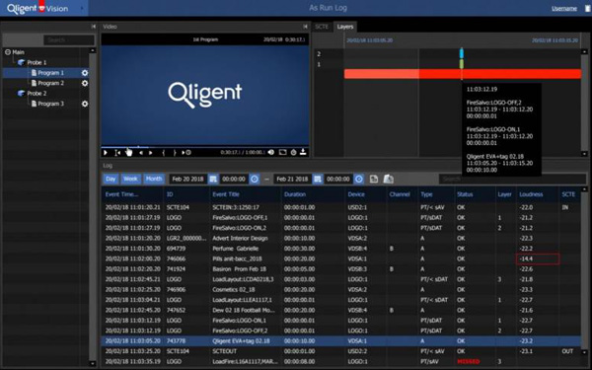592x370 pixels.
Task: Open the start date calendar picker
Action: (213, 179)
